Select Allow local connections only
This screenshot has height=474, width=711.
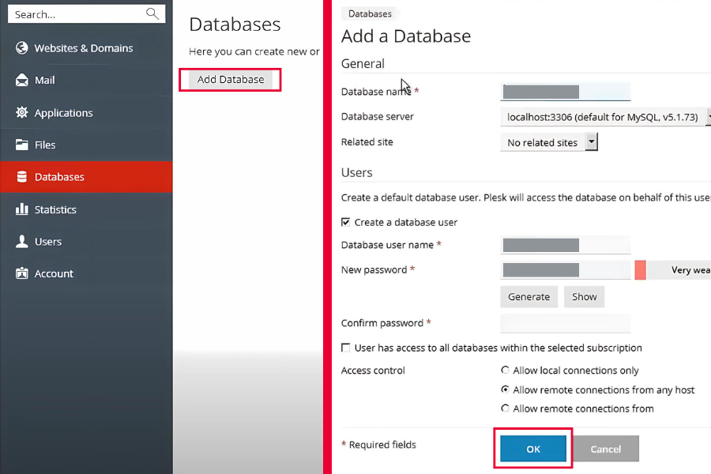click(506, 371)
